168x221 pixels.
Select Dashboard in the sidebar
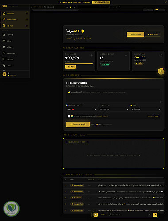point(15,13)
